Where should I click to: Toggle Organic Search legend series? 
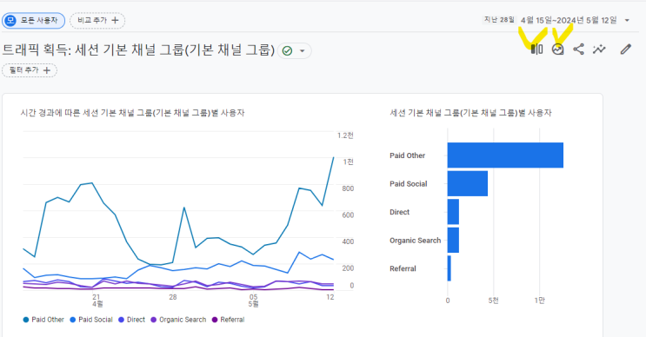point(178,320)
